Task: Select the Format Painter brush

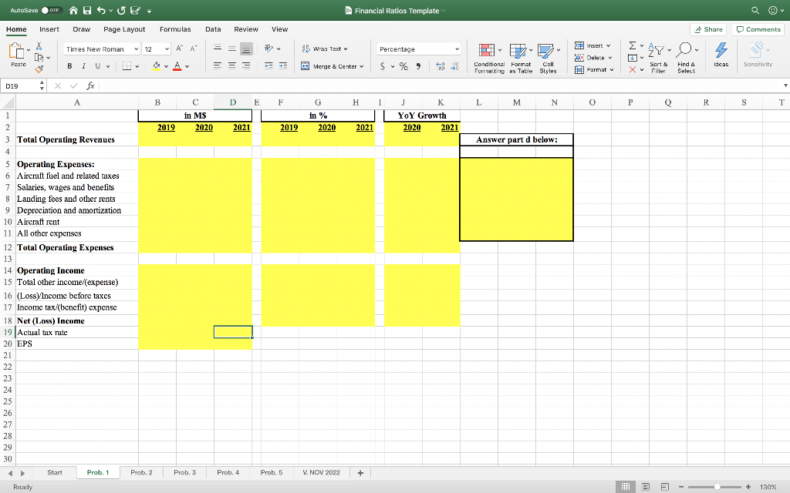Action: (39, 69)
